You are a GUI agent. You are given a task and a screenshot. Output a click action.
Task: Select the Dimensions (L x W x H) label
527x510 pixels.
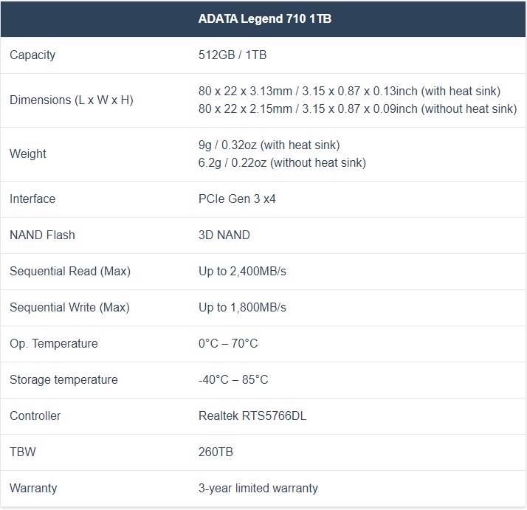coord(72,100)
